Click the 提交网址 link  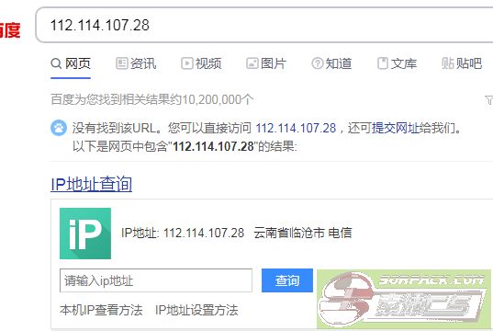[x=396, y=128]
